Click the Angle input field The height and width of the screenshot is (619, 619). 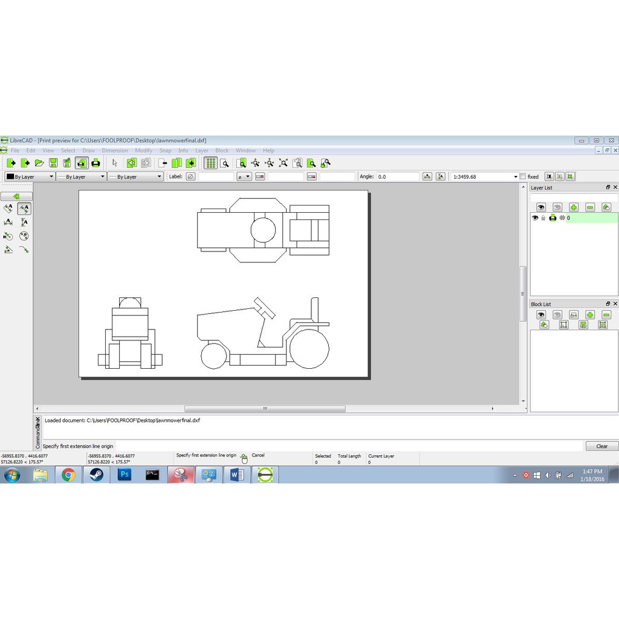coord(398,177)
